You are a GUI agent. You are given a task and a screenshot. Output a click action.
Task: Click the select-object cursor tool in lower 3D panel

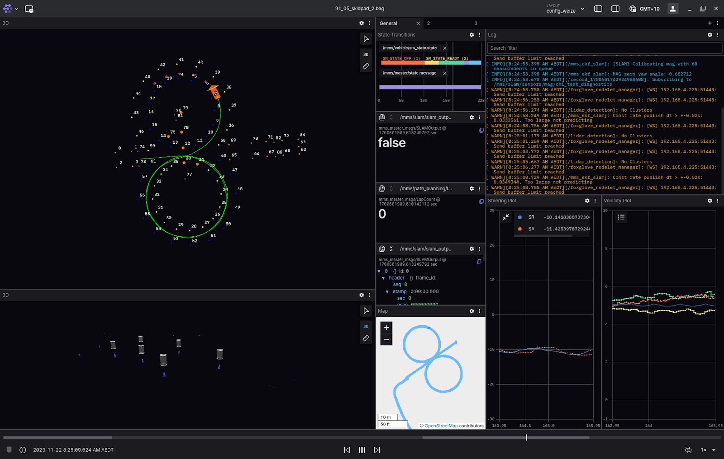366,311
